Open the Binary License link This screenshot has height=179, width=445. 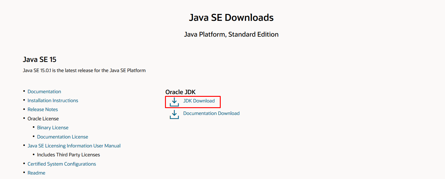tap(53, 127)
